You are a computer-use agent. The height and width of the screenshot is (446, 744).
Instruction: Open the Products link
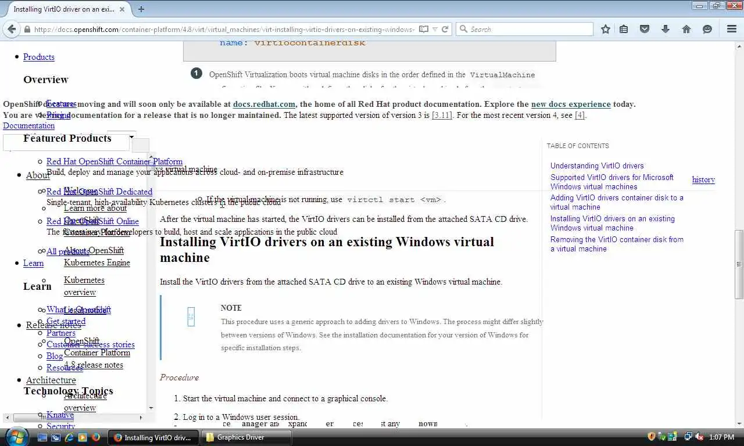[x=39, y=57]
